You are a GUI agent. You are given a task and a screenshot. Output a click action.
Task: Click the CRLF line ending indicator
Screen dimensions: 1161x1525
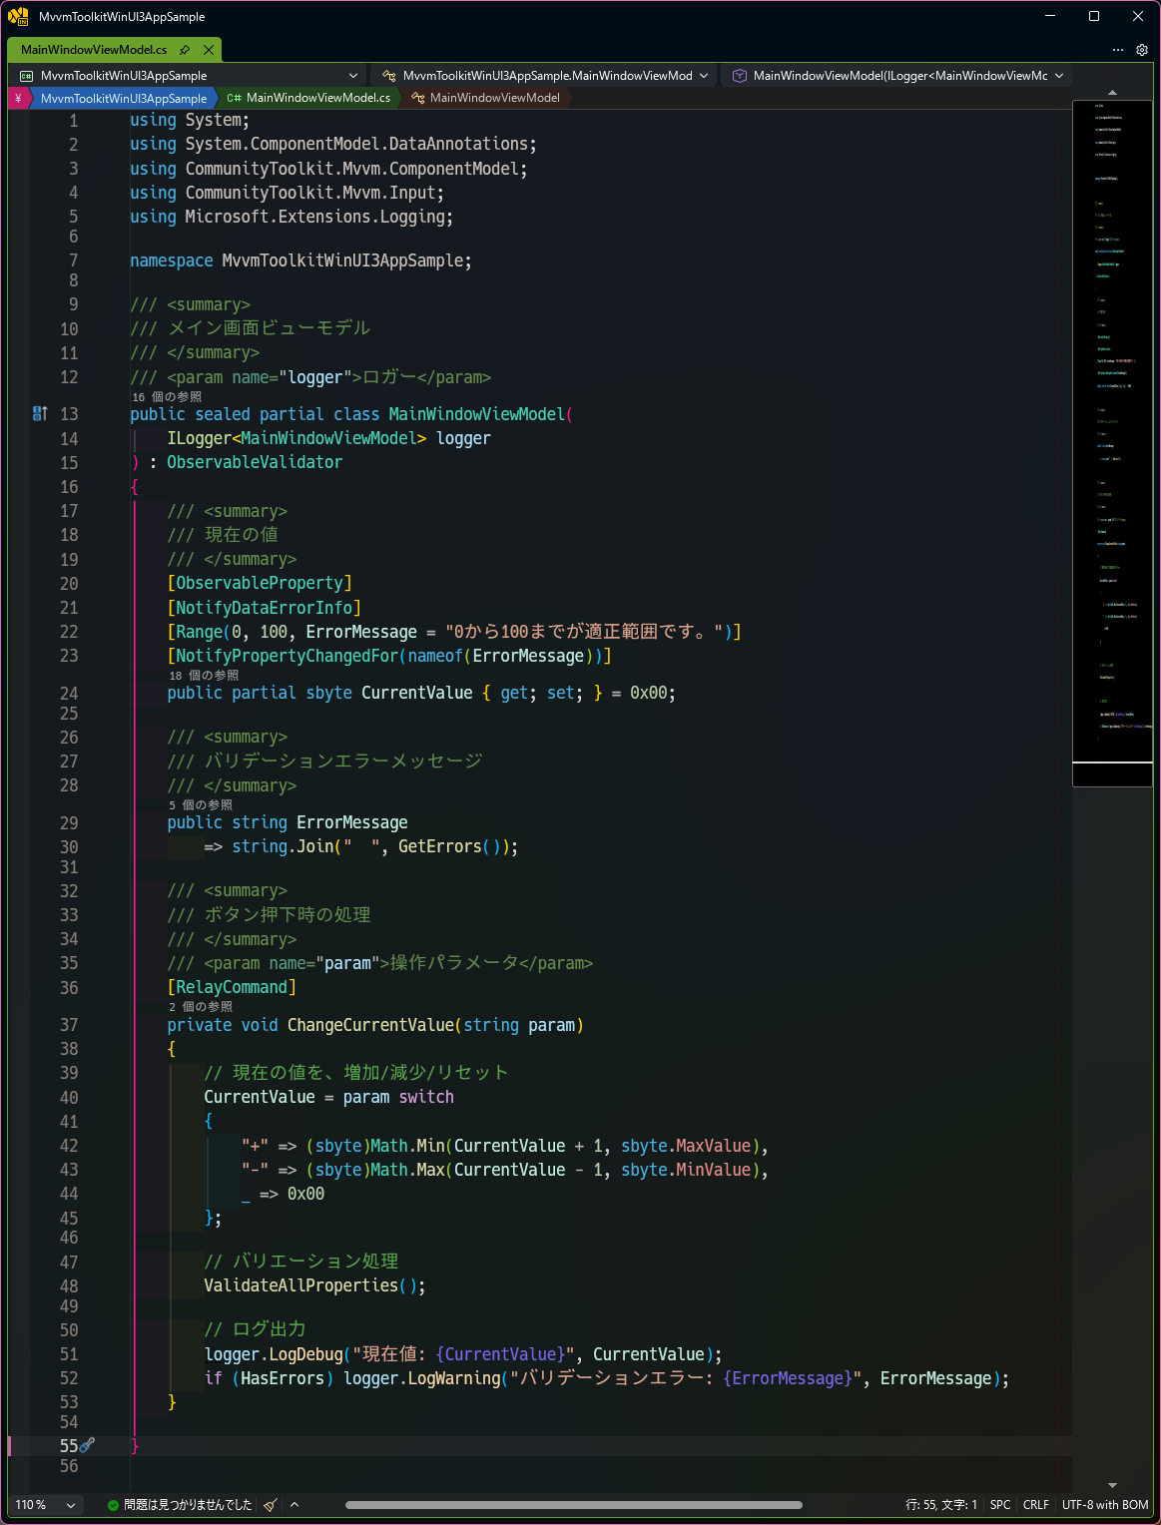click(1036, 1505)
